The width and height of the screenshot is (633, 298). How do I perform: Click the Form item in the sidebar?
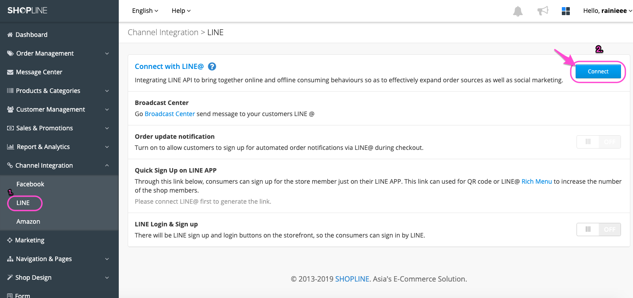(x=22, y=295)
